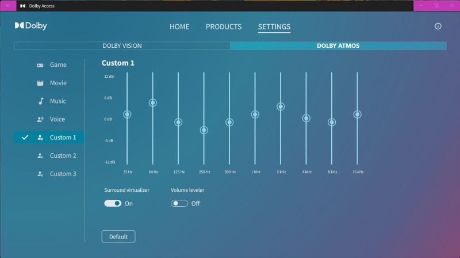Screen dimensions: 460x258
Task: Click the 0 dB scale label
Action: point(108,119)
